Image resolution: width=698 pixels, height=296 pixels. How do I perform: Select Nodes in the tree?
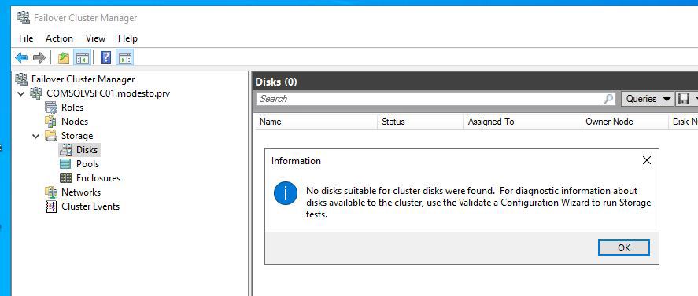pyautogui.click(x=75, y=122)
